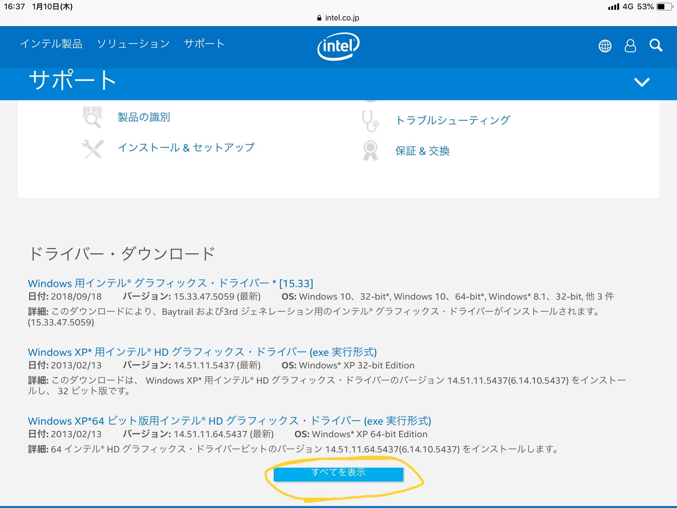
Task: Tap the date 1月10日(木) in status bar
Action: click(x=52, y=7)
